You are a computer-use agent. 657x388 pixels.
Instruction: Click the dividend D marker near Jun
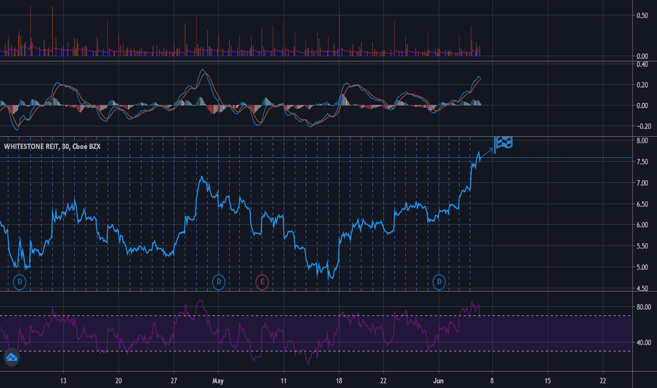pyautogui.click(x=439, y=281)
